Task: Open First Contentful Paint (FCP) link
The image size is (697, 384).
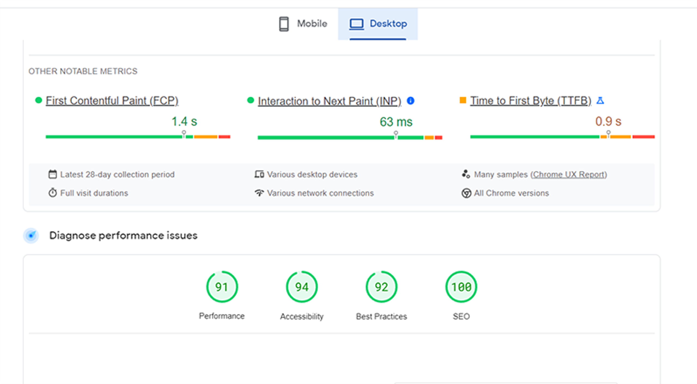Action: click(x=112, y=101)
